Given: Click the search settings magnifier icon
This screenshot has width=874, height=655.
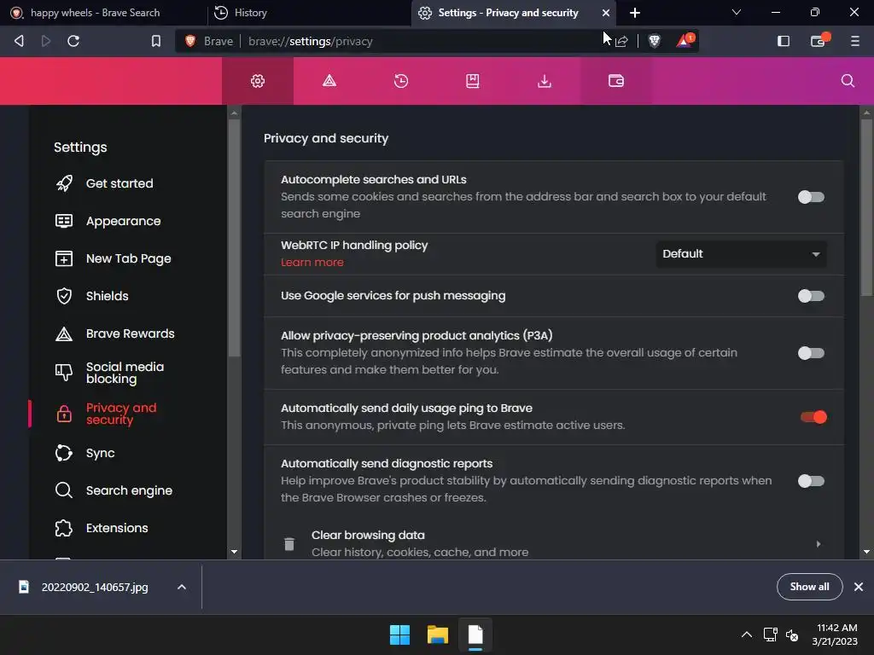Looking at the screenshot, I should [848, 81].
